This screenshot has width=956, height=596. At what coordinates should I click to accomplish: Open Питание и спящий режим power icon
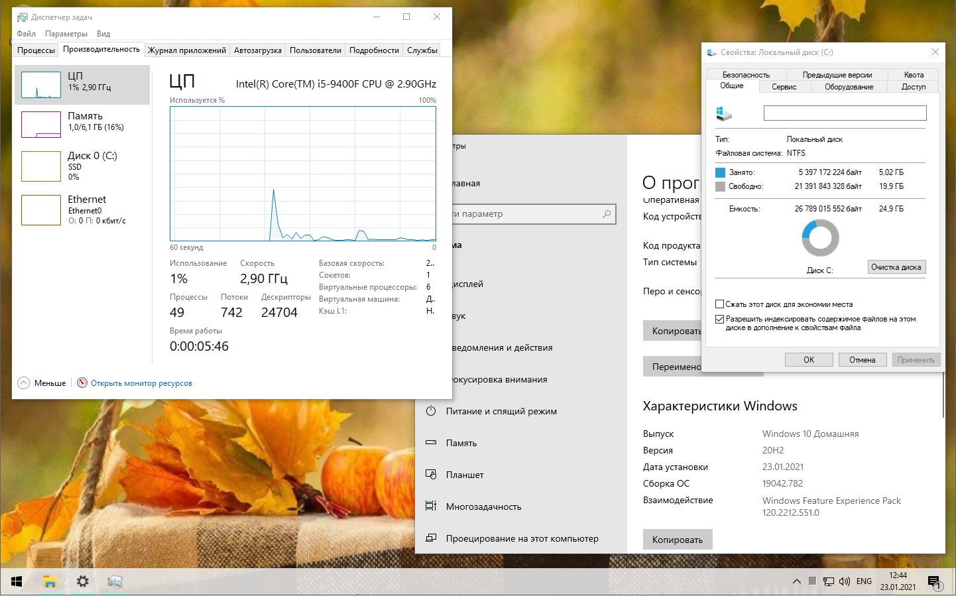point(431,411)
